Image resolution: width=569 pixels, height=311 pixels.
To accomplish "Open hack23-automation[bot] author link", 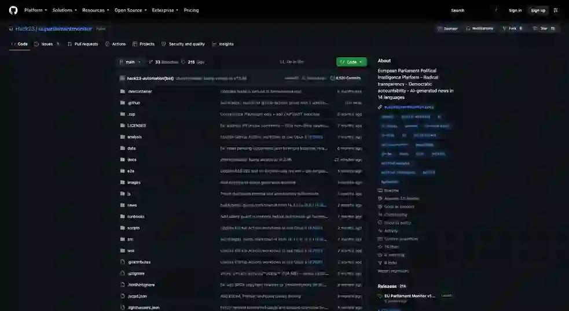I will (x=150, y=78).
